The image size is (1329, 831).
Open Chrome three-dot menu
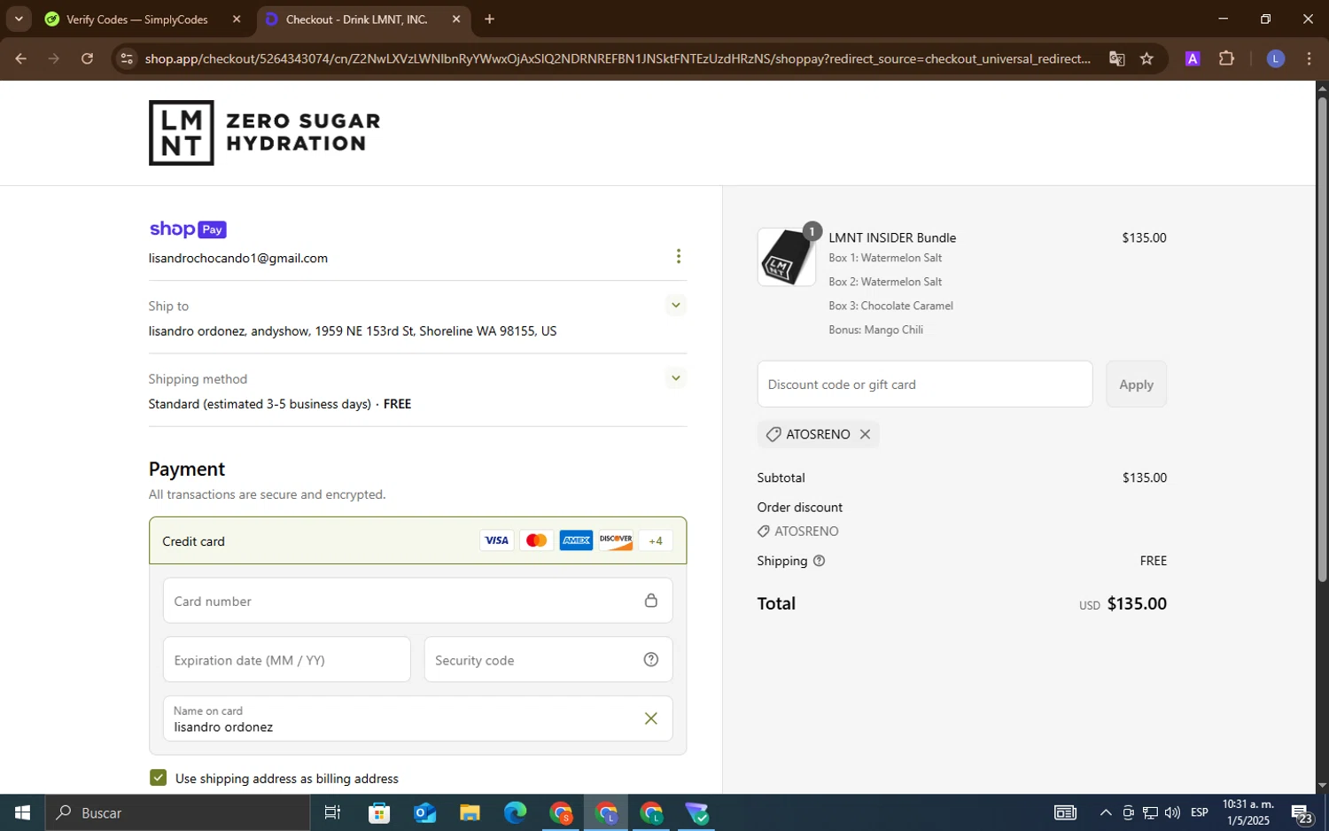pyautogui.click(x=1310, y=59)
